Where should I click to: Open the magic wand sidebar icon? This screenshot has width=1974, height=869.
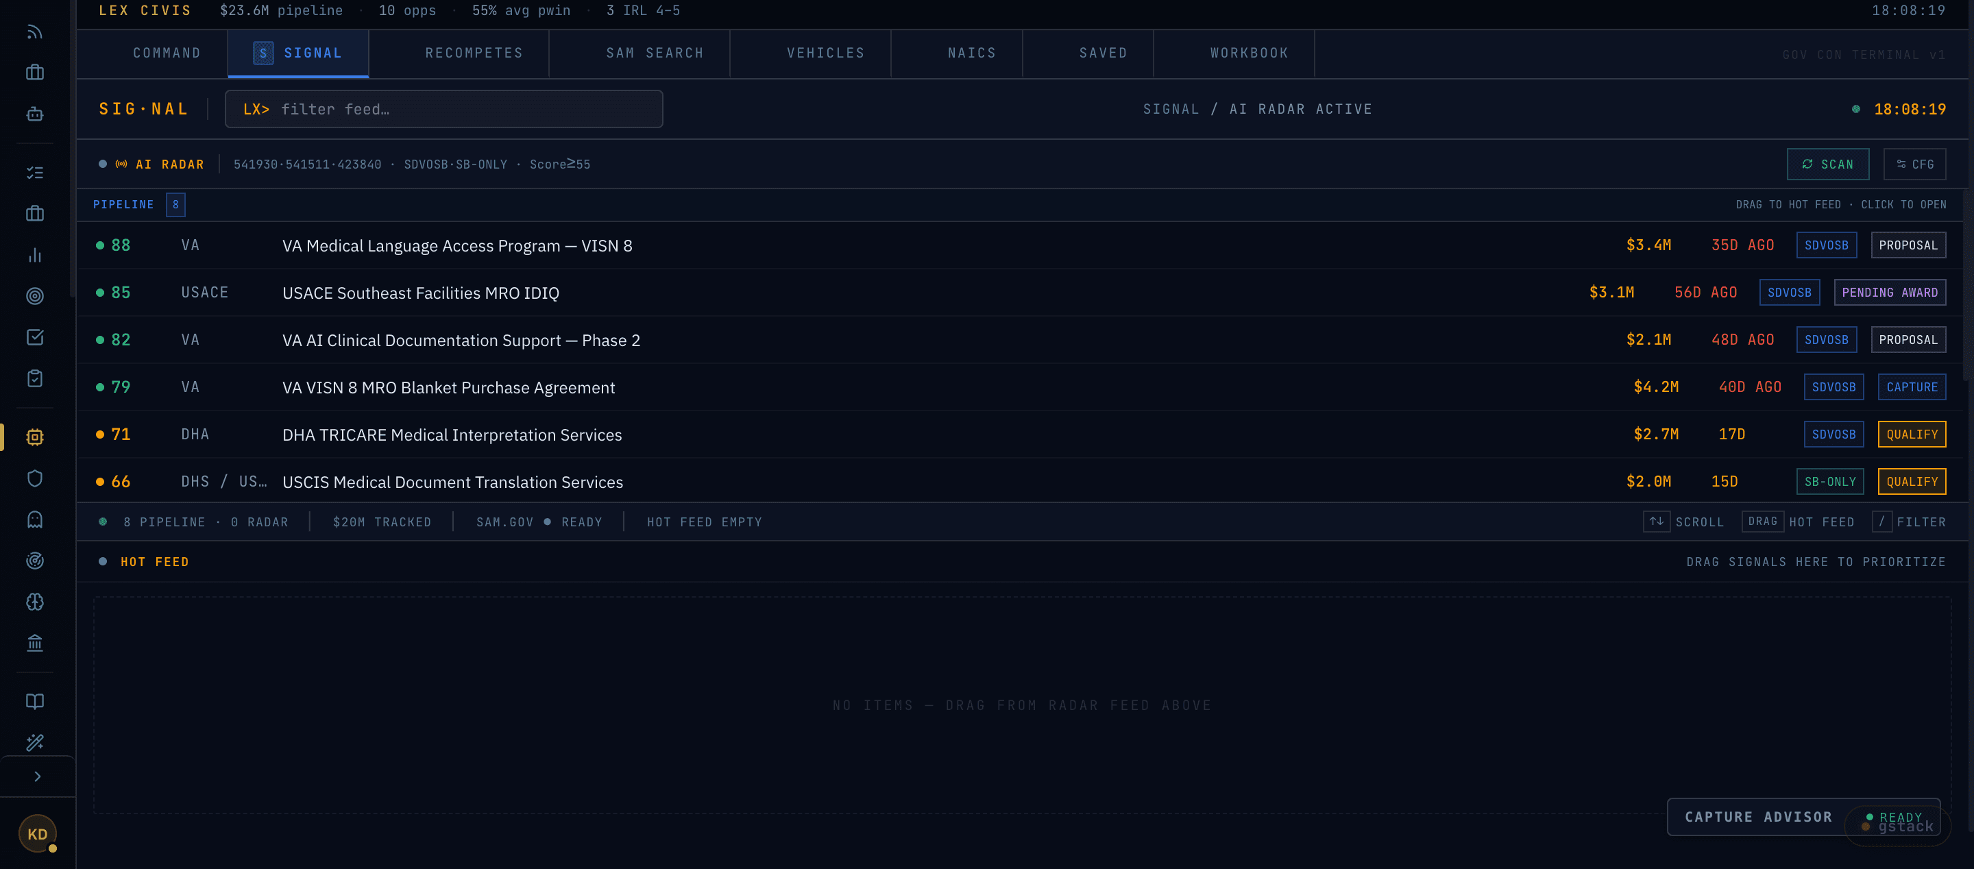pos(34,743)
